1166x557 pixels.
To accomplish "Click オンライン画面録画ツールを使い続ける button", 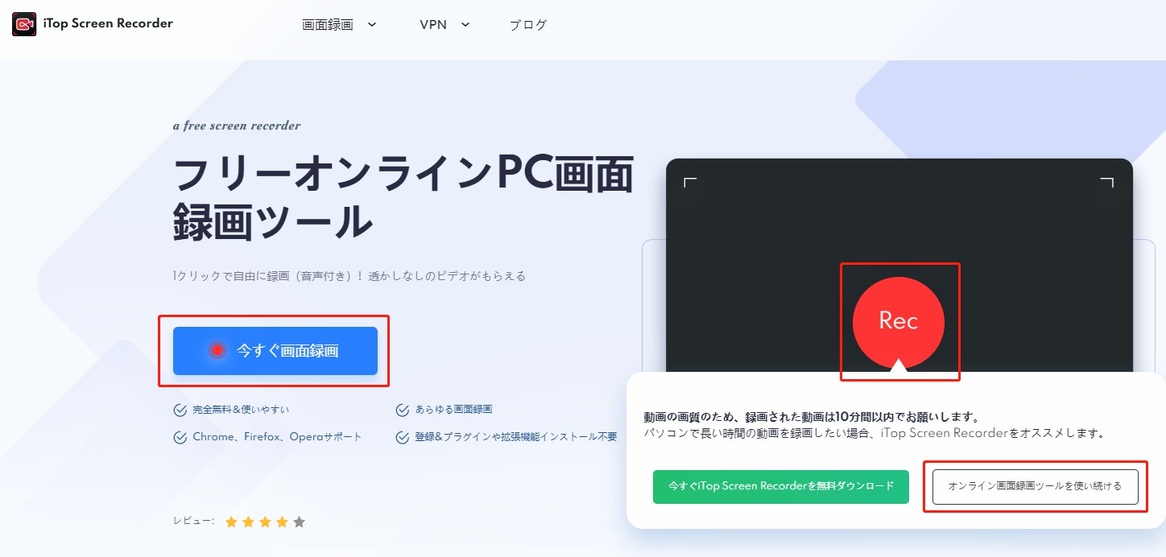I will [x=1035, y=487].
